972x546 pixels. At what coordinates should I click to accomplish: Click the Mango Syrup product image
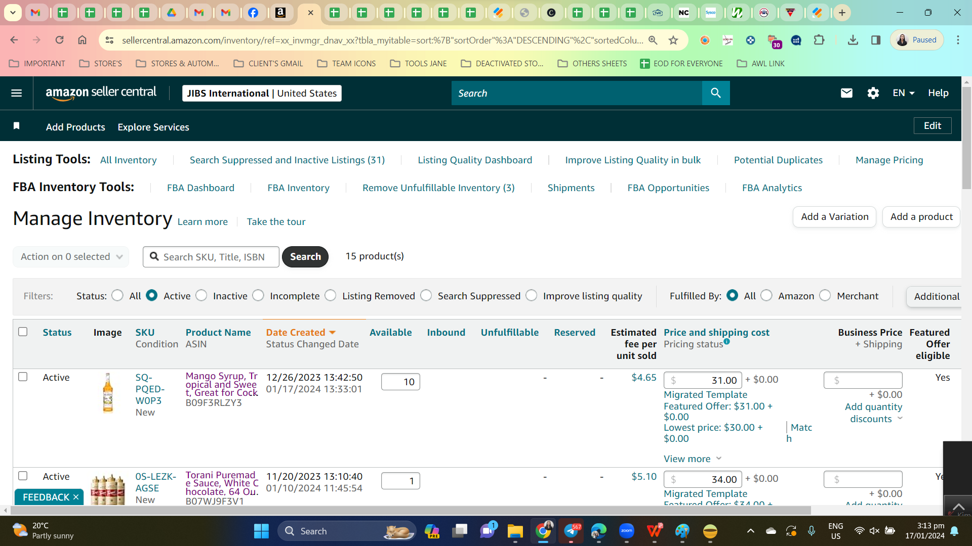point(108,393)
